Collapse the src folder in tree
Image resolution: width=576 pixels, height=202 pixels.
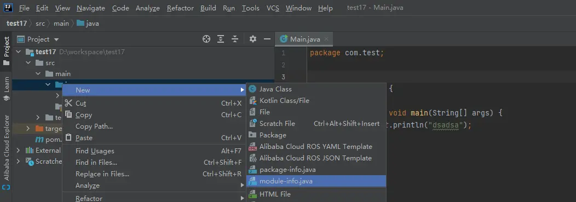28,63
